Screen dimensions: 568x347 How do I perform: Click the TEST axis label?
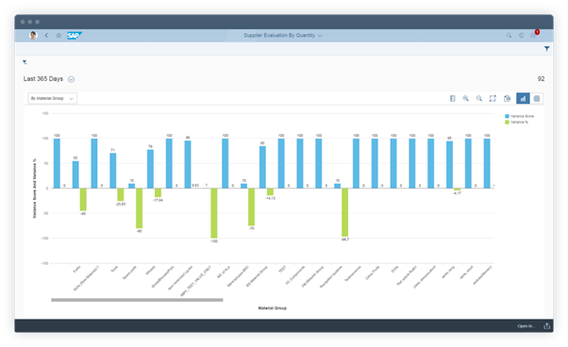[282, 270]
